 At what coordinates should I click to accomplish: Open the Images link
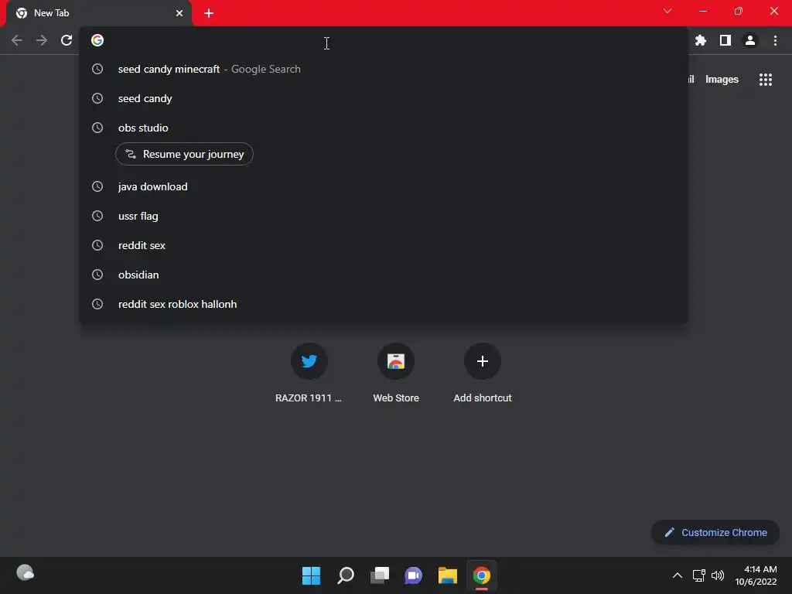pyautogui.click(x=722, y=80)
